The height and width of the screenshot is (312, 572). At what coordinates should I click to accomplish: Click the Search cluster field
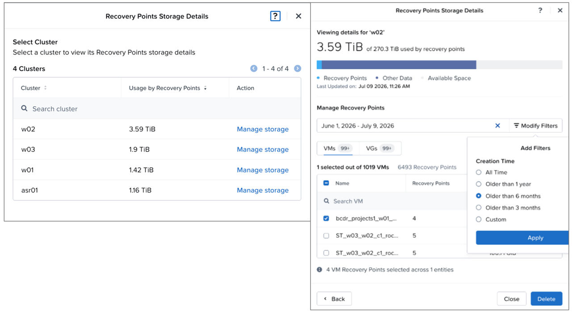tap(157, 109)
